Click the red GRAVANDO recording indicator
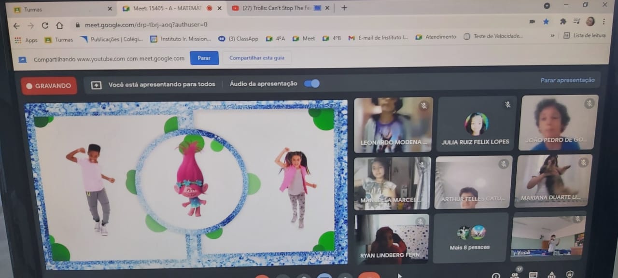The height and width of the screenshot is (278, 618). [x=49, y=86]
